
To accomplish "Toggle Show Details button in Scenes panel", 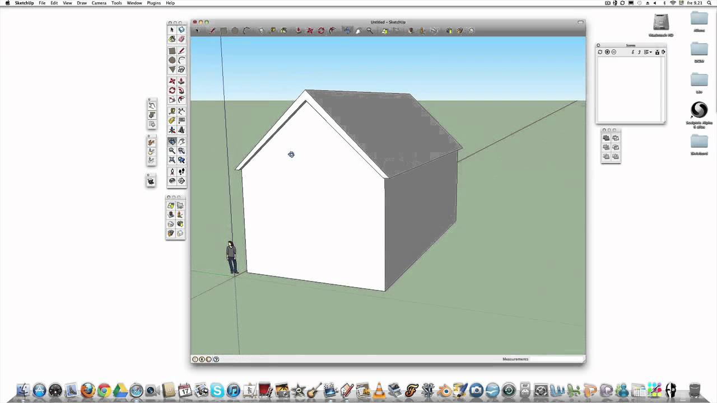I will 657,52.
